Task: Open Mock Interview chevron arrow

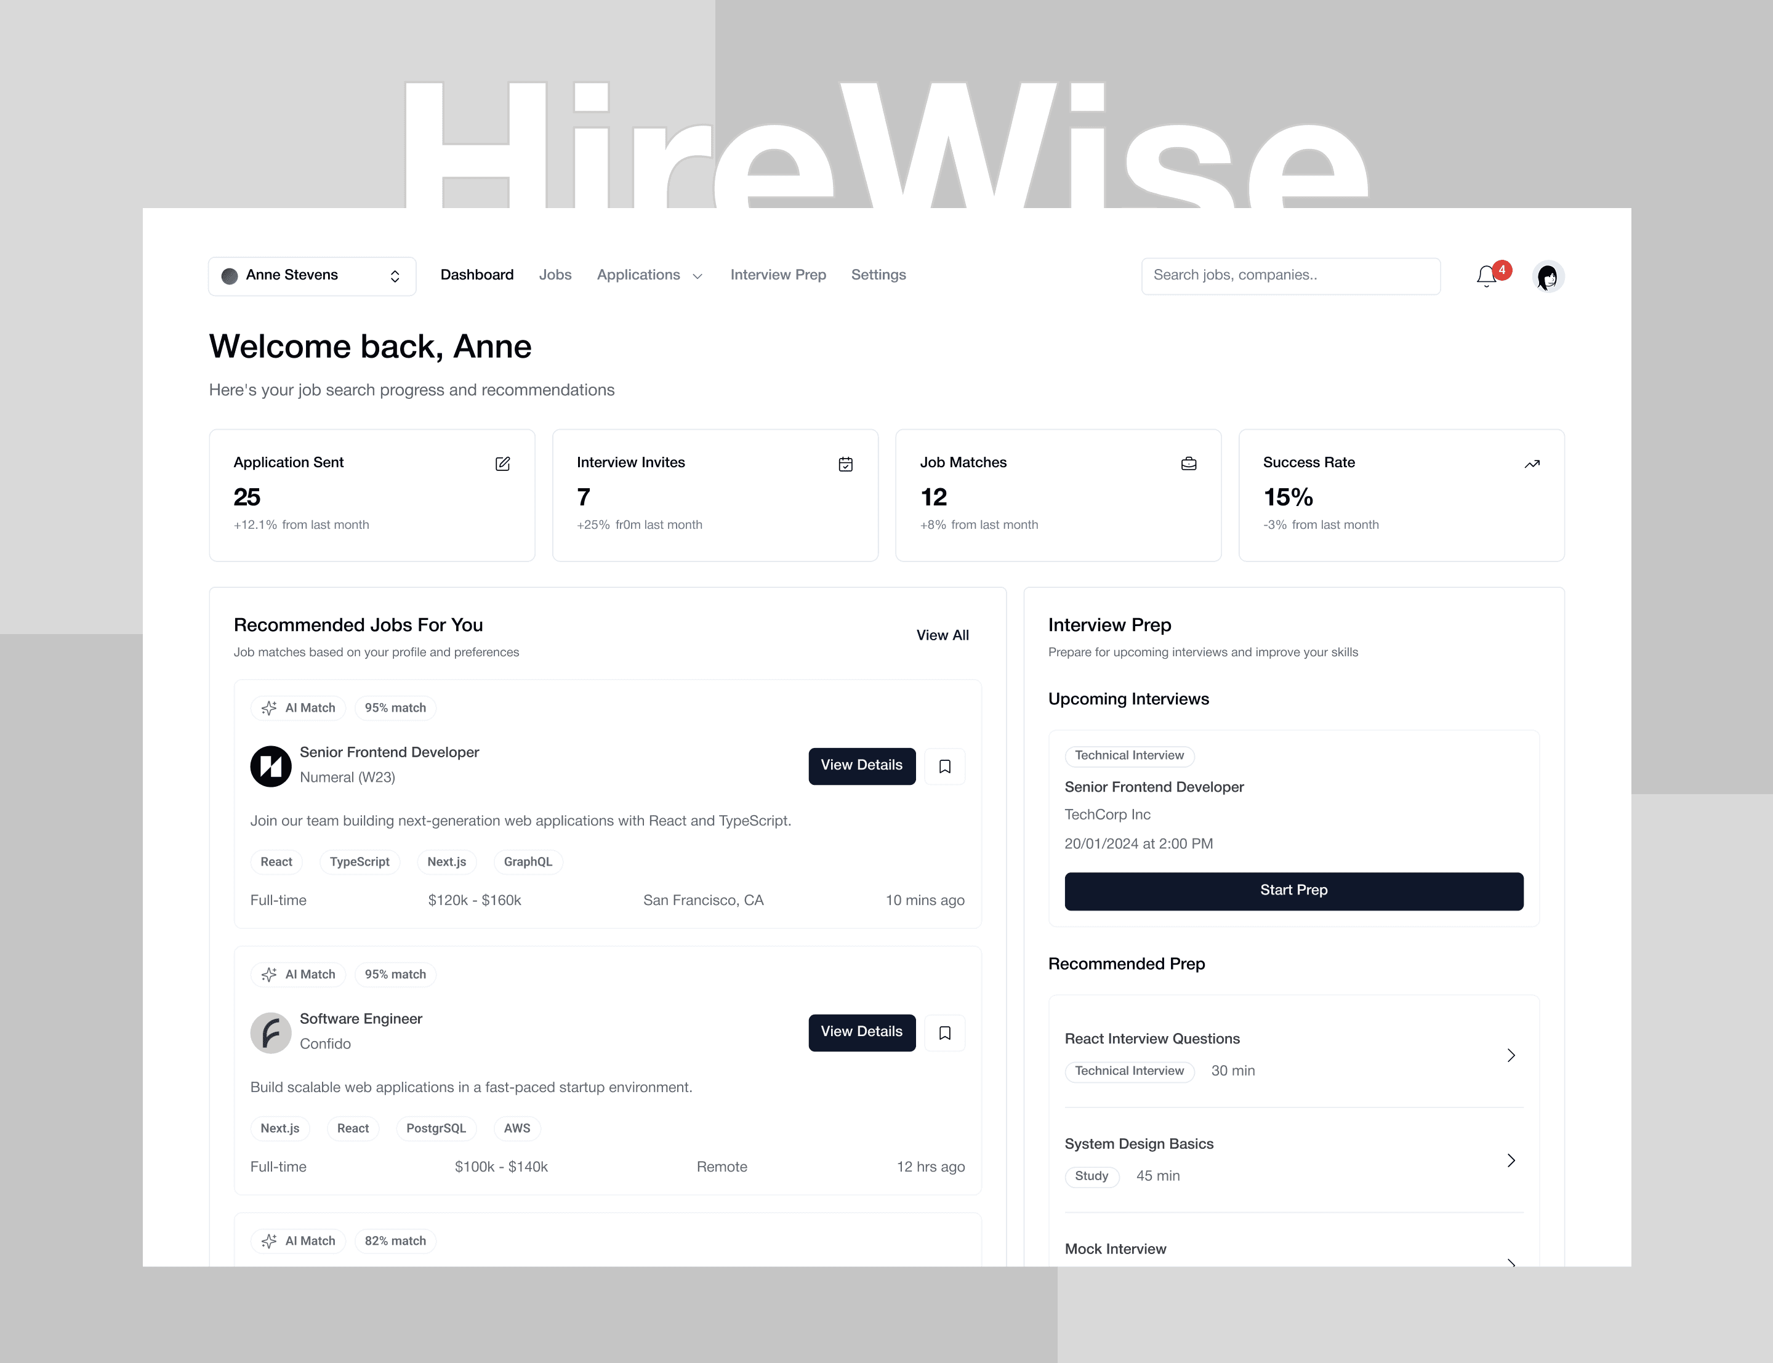Action: coord(1511,1261)
